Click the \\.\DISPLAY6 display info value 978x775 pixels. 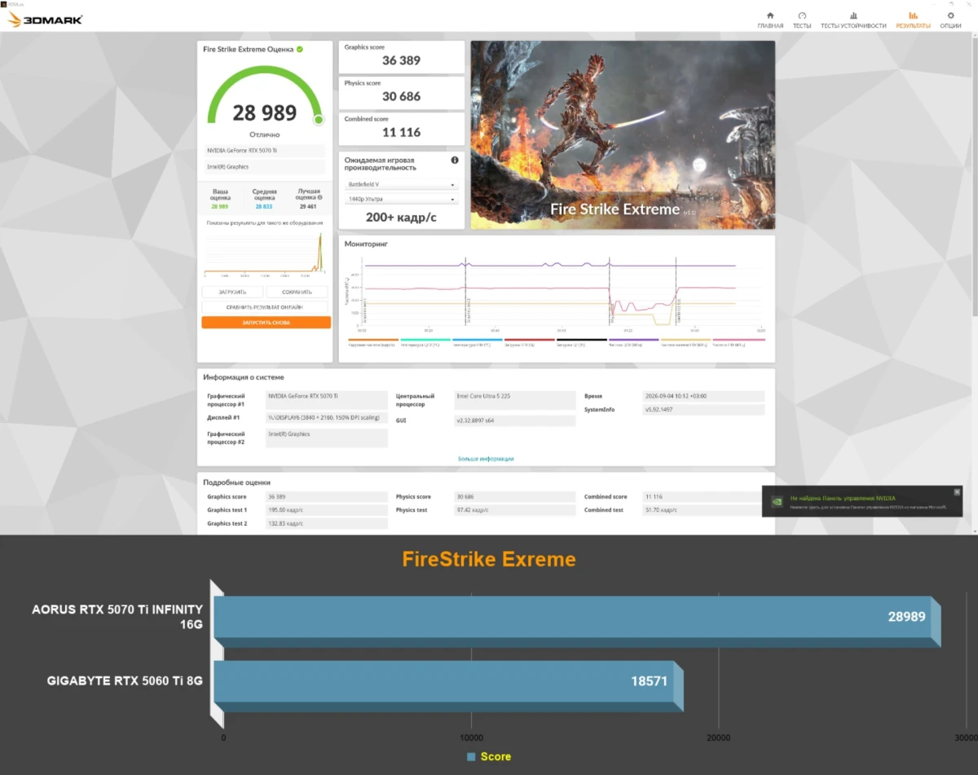[327, 417]
